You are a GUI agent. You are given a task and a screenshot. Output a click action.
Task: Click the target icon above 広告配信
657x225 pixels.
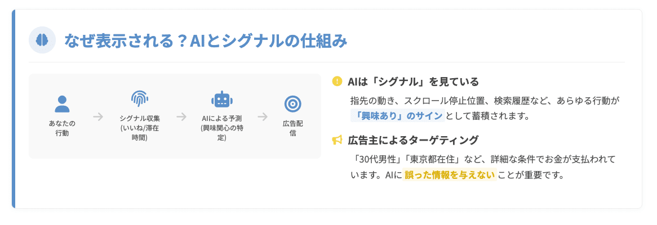pos(292,104)
